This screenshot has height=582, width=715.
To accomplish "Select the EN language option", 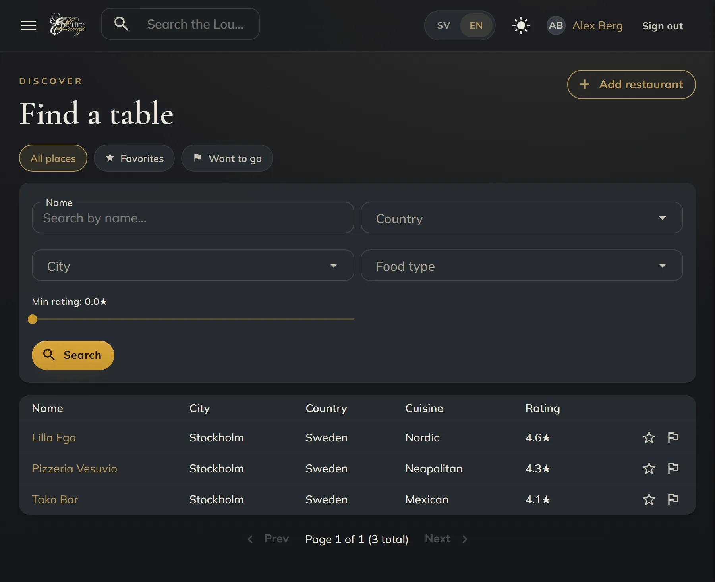I will tap(476, 25).
